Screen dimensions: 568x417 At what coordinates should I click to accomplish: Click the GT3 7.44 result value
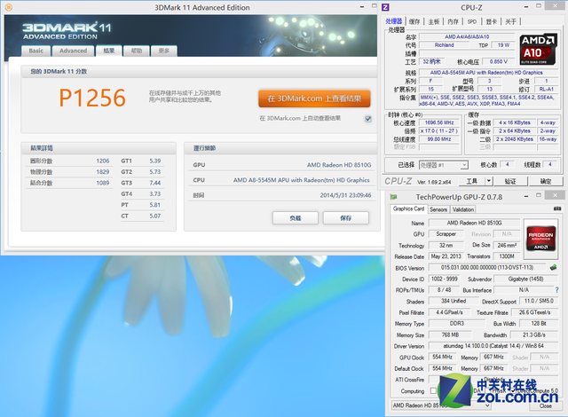(x=155, y=183)
